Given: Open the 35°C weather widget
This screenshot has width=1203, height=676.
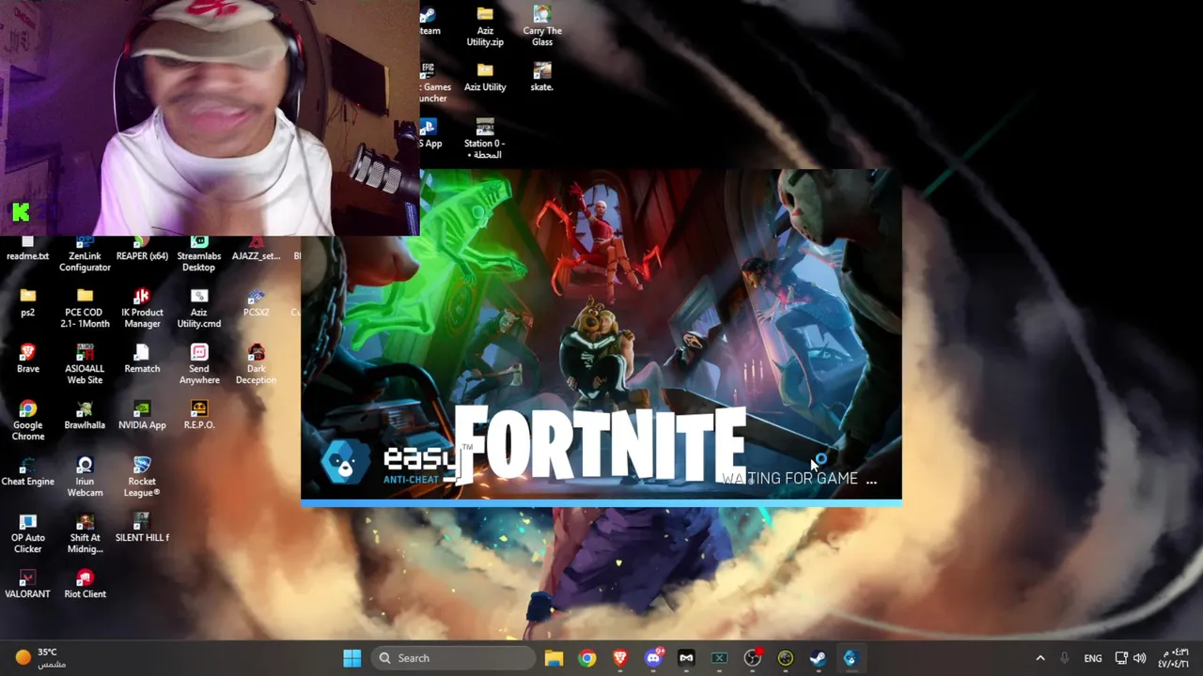Looking at the screenshot, I should pos(39,657).
